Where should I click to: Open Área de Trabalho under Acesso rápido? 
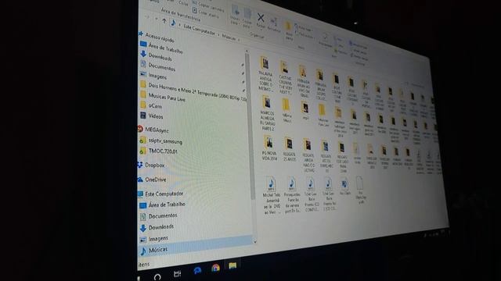pyautogui.click(x=162, y=47)
